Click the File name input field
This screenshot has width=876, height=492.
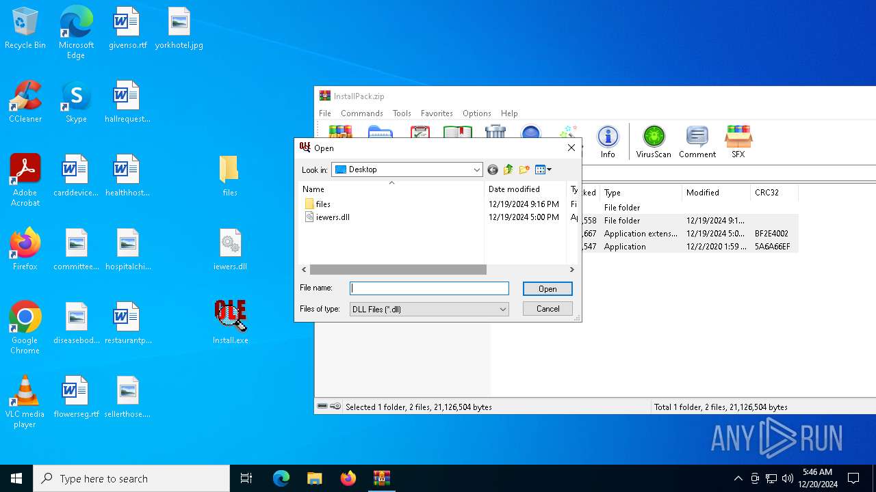[x=429, y=288]
